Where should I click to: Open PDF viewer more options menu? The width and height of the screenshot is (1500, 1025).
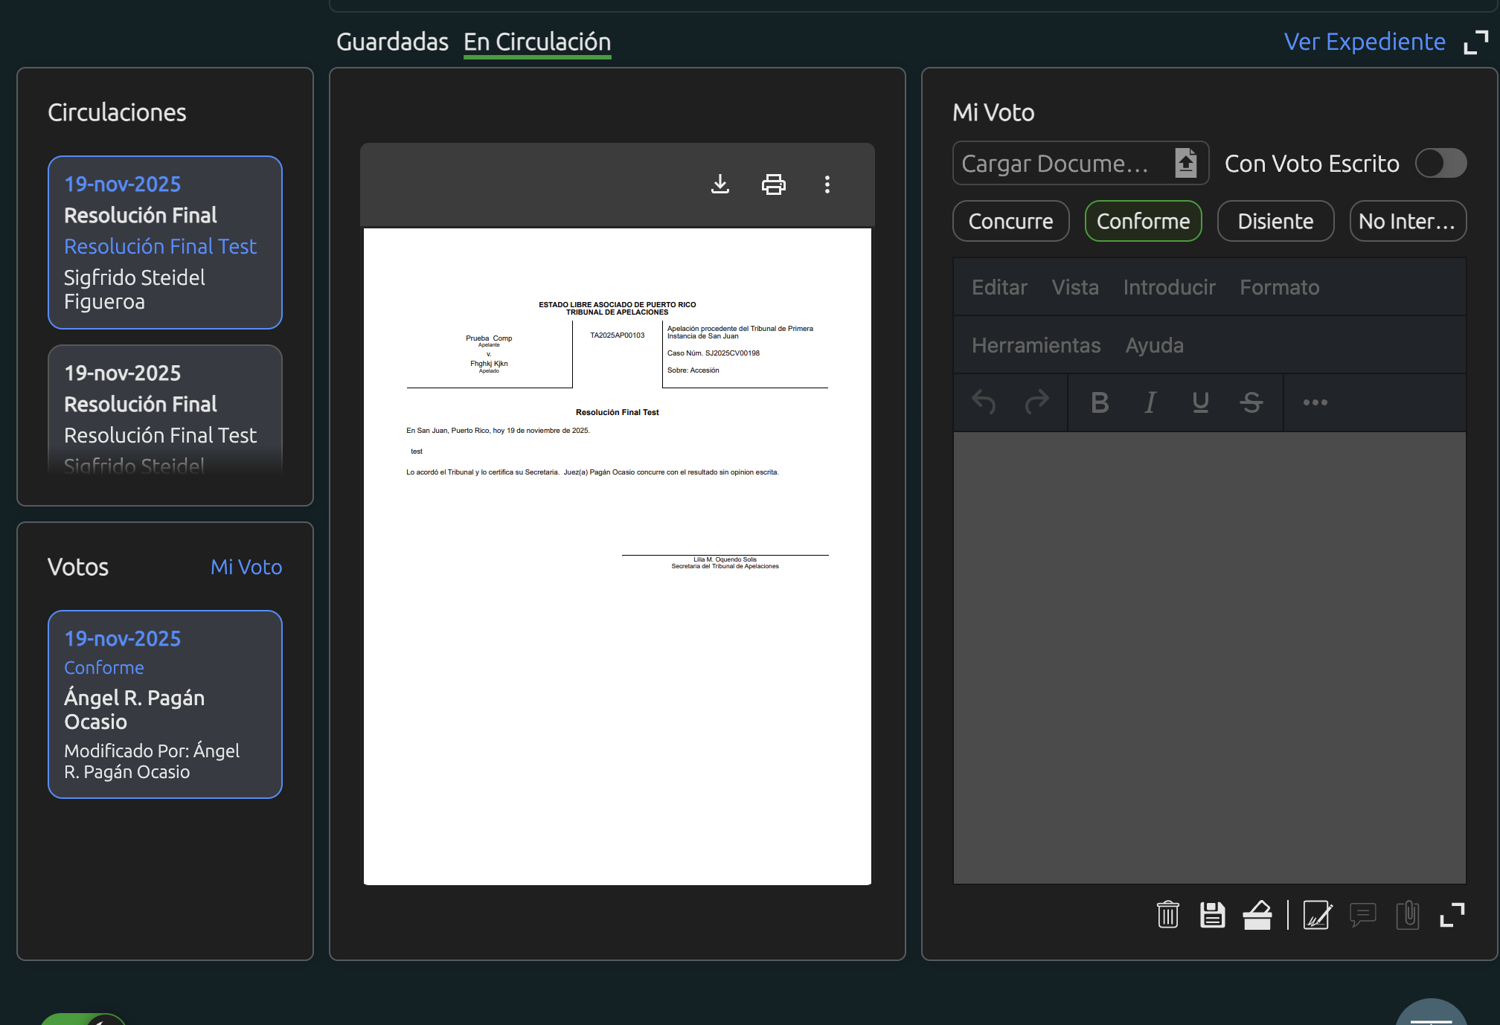pos(827,184)
